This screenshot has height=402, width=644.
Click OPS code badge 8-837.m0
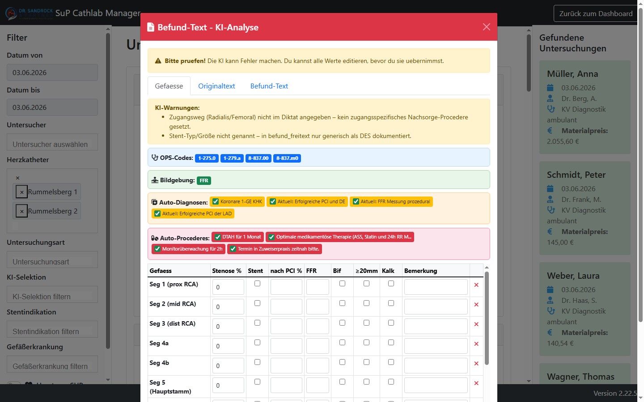(x=287, y=158)
